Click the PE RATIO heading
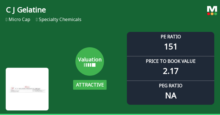The image size is (220, 115). point(171,37)
